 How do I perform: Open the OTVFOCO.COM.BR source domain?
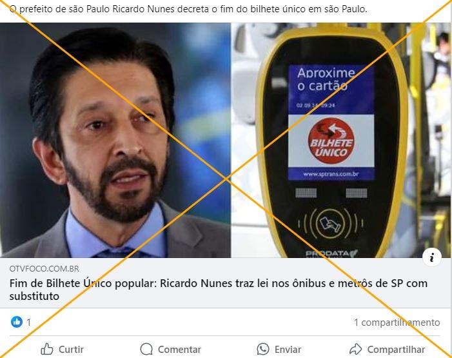(44, 268)
